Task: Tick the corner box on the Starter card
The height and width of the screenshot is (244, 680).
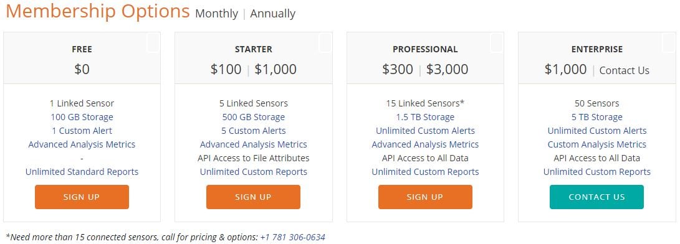Action: click(325, 44)
